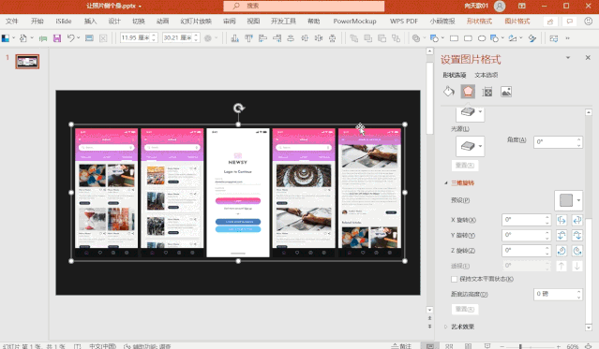This screenshot has height=349, width=599.
Task: Click the comments icon near ribbon
Action: tap(569, 22)
